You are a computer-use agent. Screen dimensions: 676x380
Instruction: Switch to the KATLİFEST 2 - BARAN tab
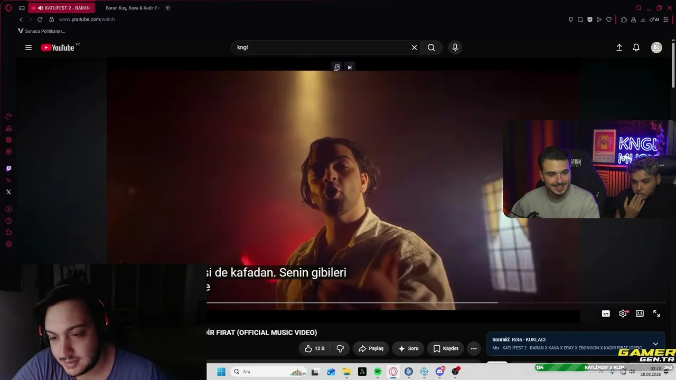pyautogui.click(x=62, y=8)
